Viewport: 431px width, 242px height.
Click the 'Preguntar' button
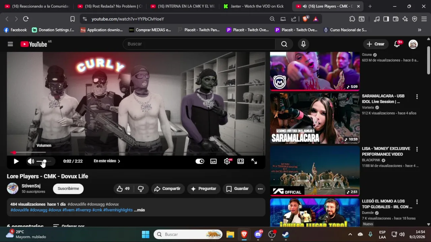pyautogui.click(x=203, y=189)
